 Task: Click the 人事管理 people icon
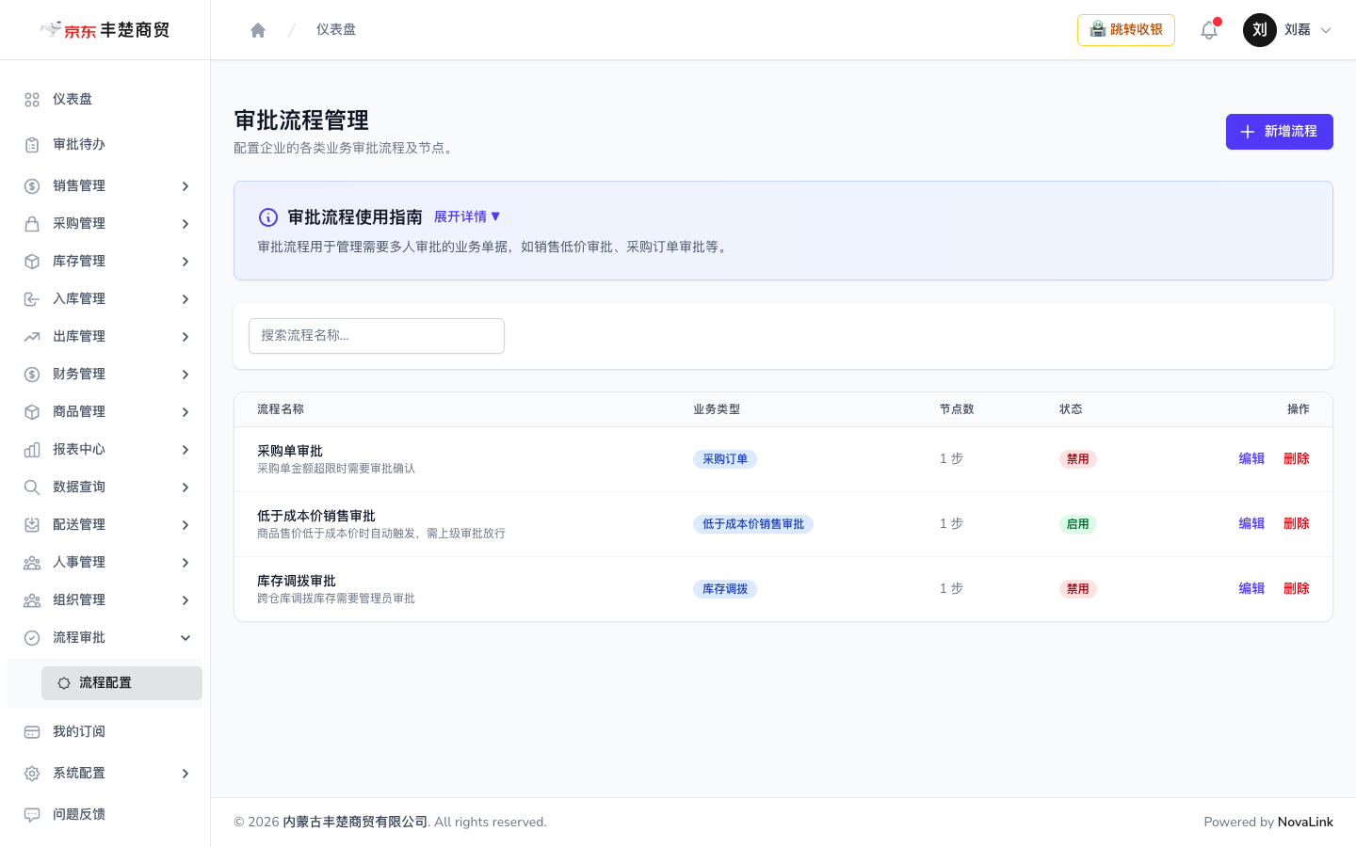point(32,563)
